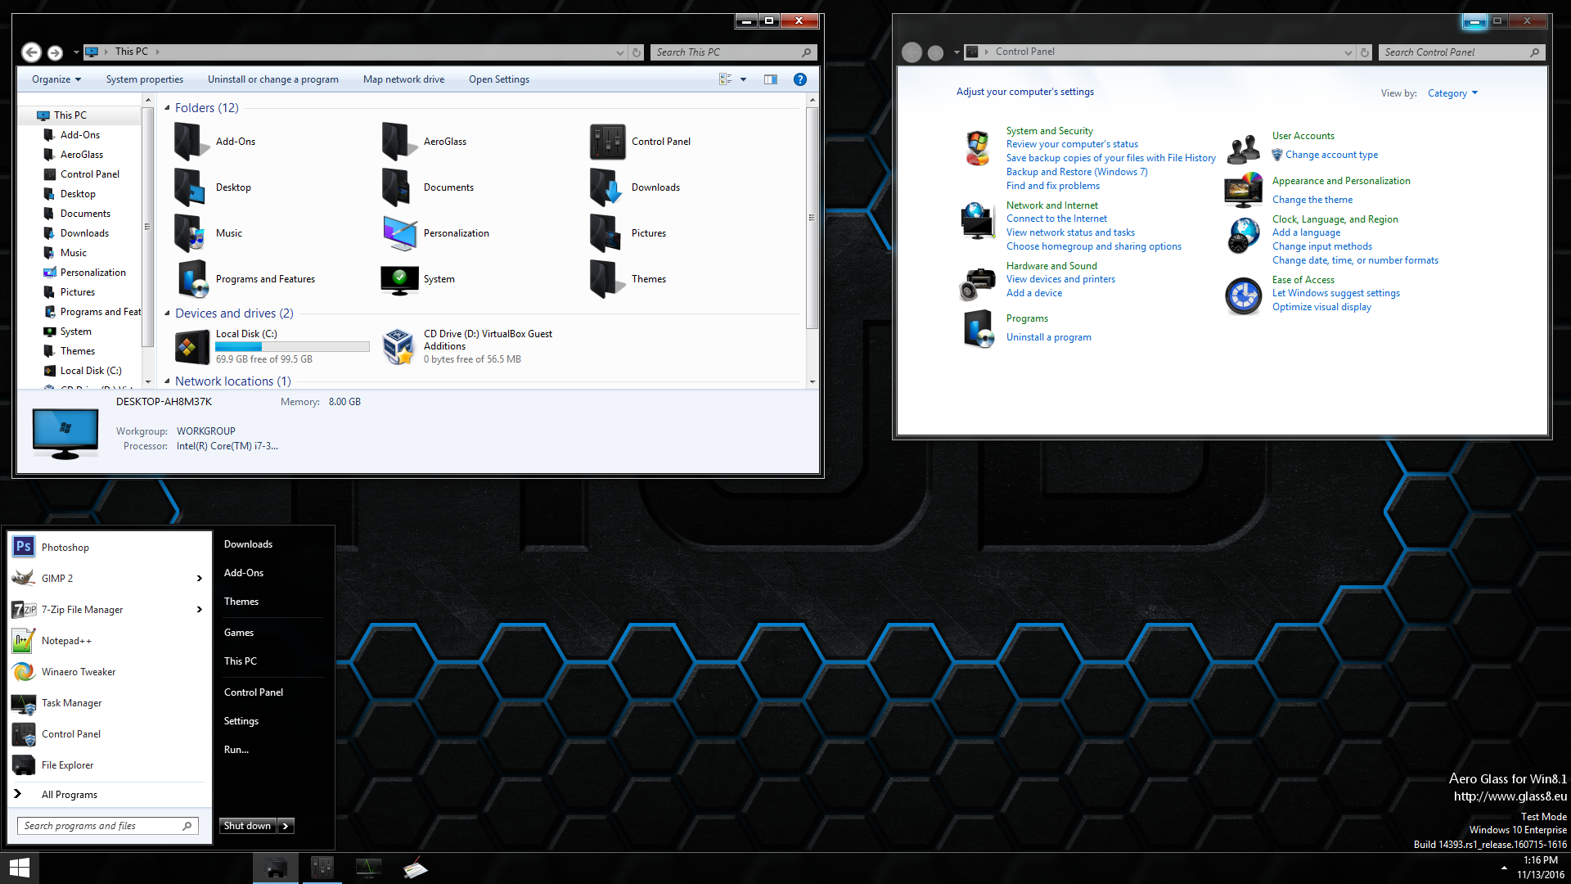Expand 7-Zip File Manager submenu arrow

(200, 610)
